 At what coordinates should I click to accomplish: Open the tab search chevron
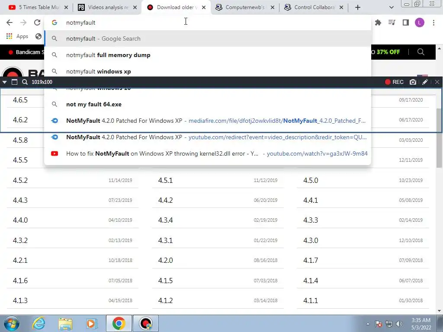pos(391,7)
